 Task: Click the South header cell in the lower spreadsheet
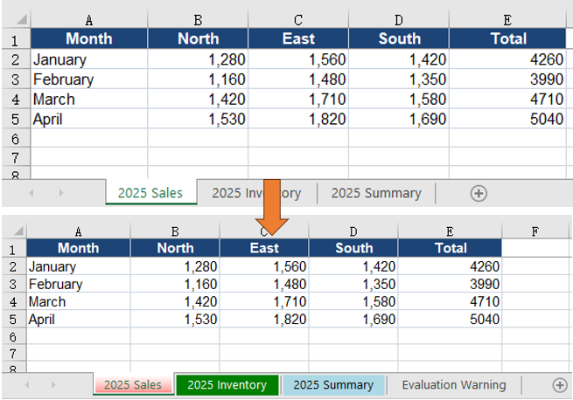[353, 248]
